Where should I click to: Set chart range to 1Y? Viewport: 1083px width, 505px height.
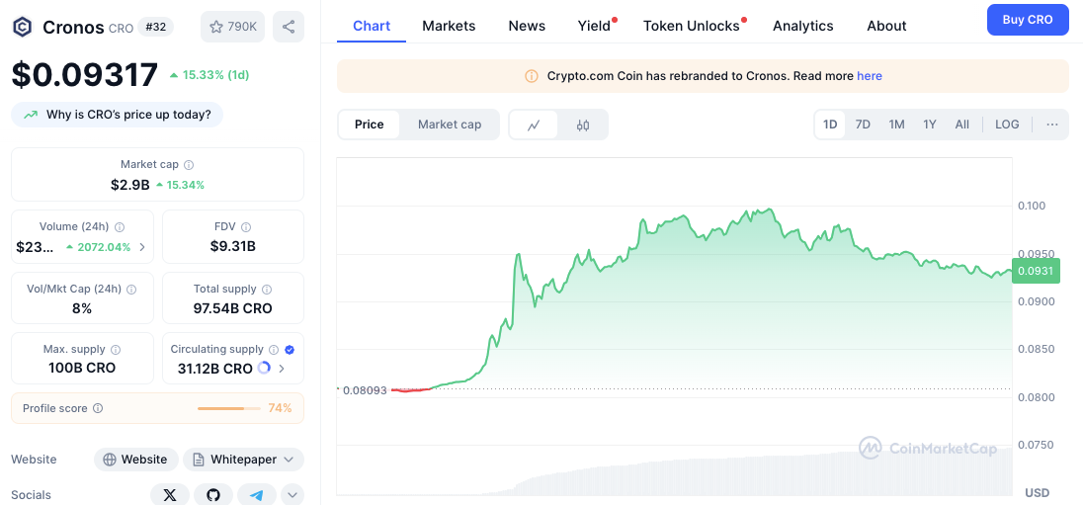pos(930,125)
